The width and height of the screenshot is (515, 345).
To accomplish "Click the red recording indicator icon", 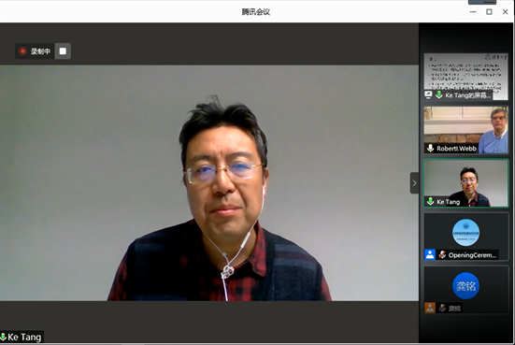I will [x=22, y=51].
